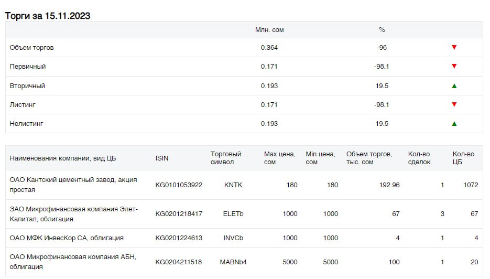Click red down arrow in Листинг row

tap(454, 104)
